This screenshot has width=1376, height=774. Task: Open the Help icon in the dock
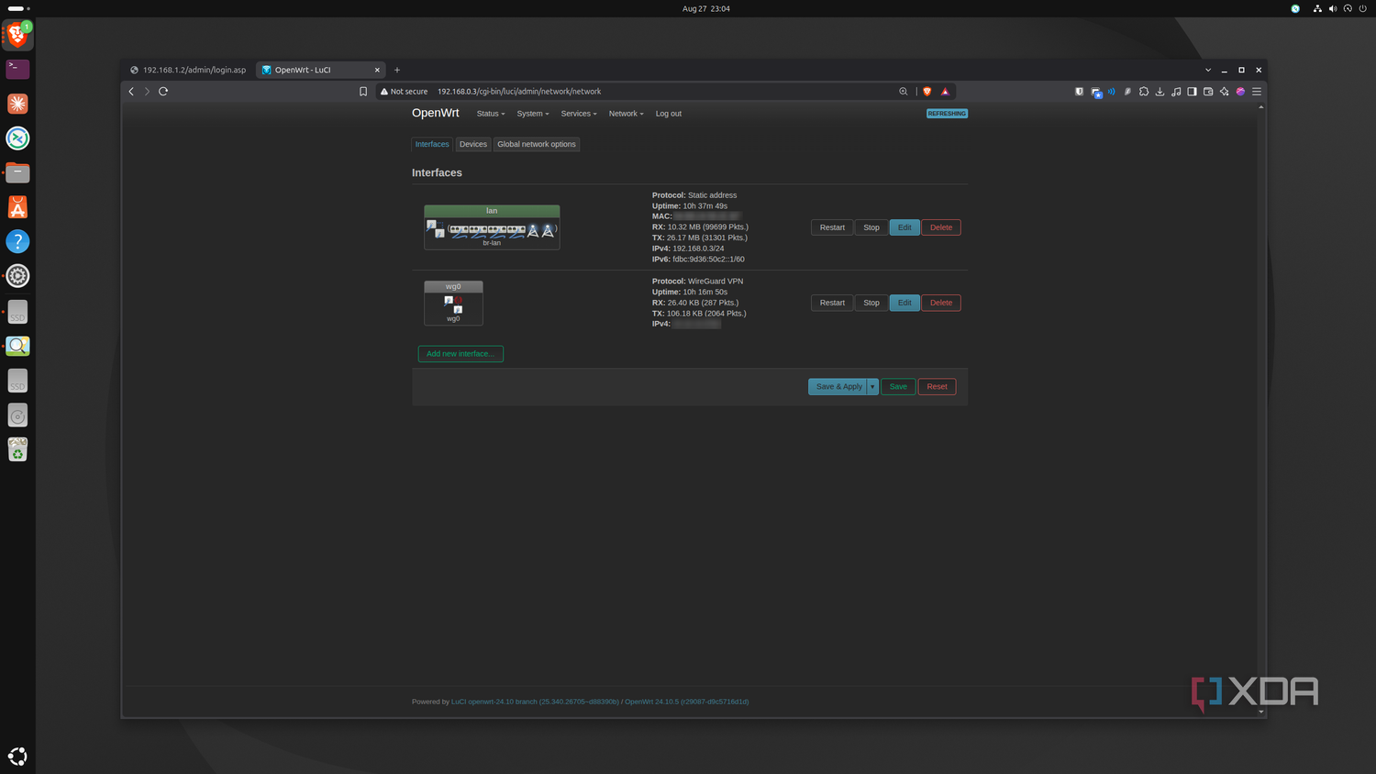pos(17,241)
